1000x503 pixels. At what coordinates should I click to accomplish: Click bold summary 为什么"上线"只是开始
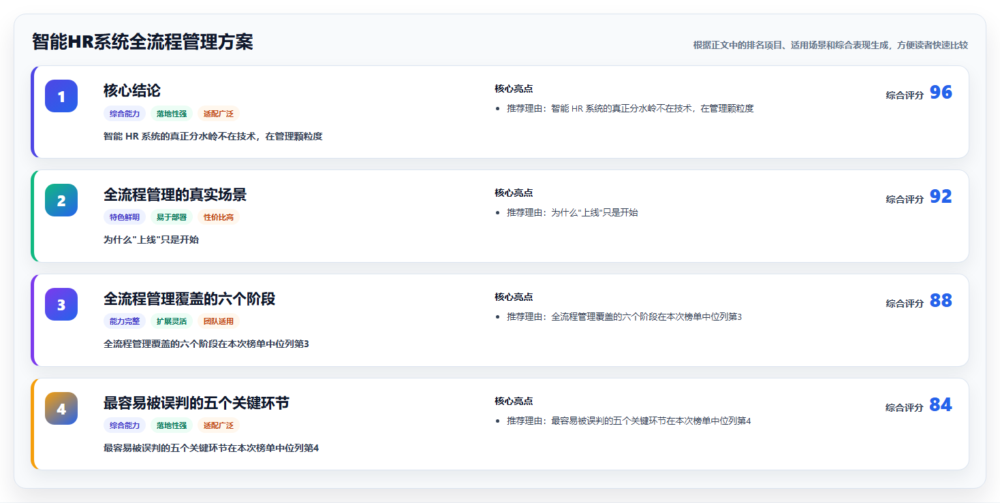pos(151,240)
